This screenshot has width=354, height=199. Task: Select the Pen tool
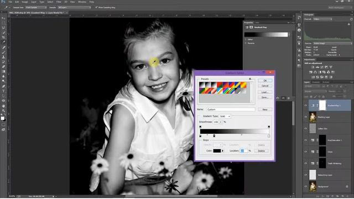click(3, 86)
